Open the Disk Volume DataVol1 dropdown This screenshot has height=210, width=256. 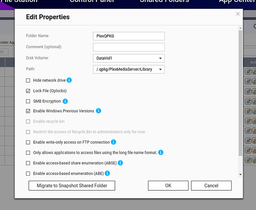(129, 58)
